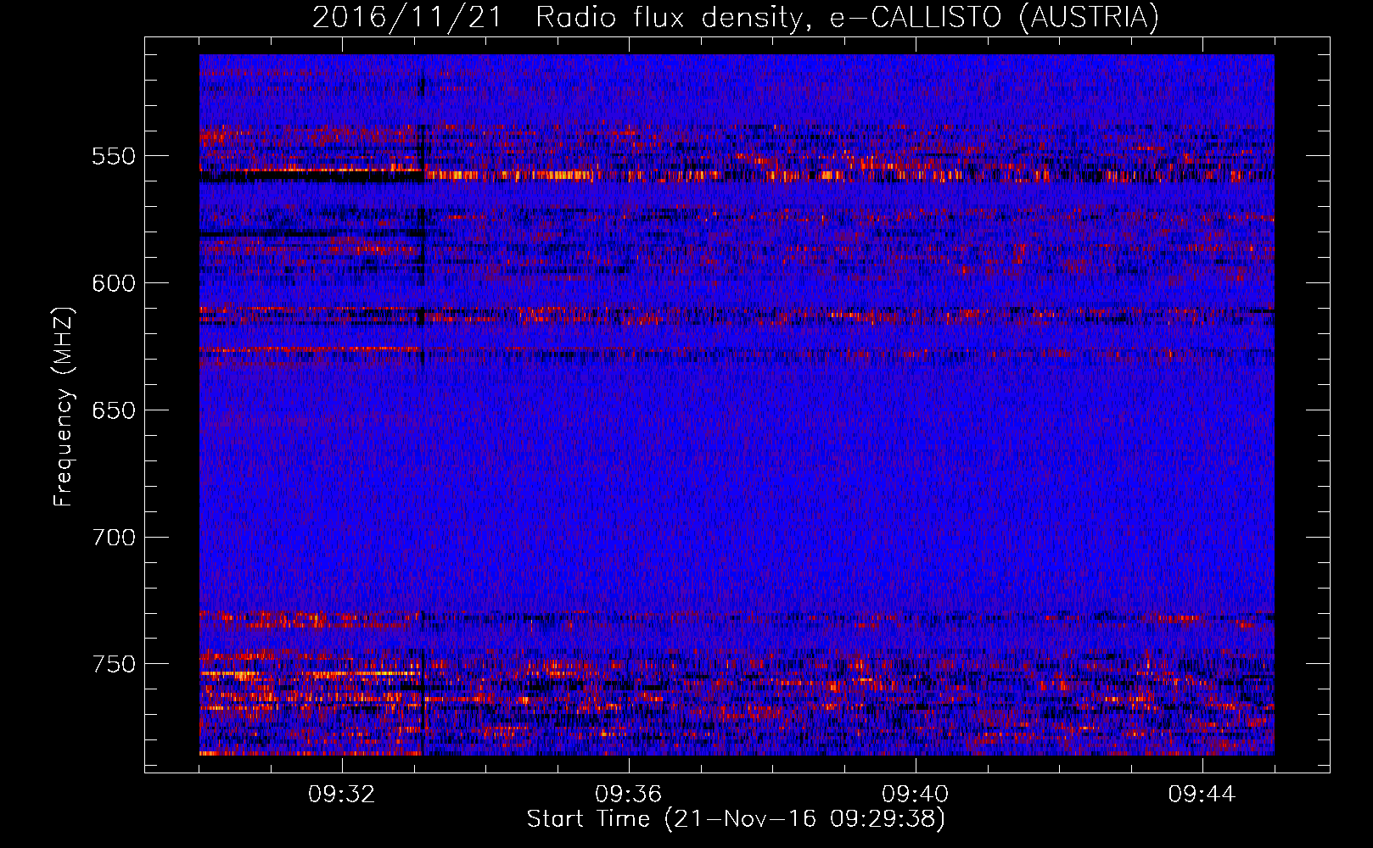This screenshot has height=848, width=1373.
Task: Click the 'Start Time (21-Nov-16 09:29:38)' label
Action: (736, 819)
